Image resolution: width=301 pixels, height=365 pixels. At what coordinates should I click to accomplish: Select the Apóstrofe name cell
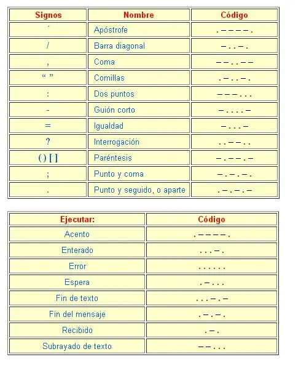point(139,30)
